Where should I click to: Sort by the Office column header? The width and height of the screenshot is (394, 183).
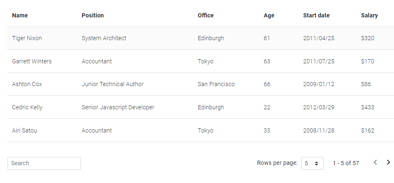(x=206, y=15)
